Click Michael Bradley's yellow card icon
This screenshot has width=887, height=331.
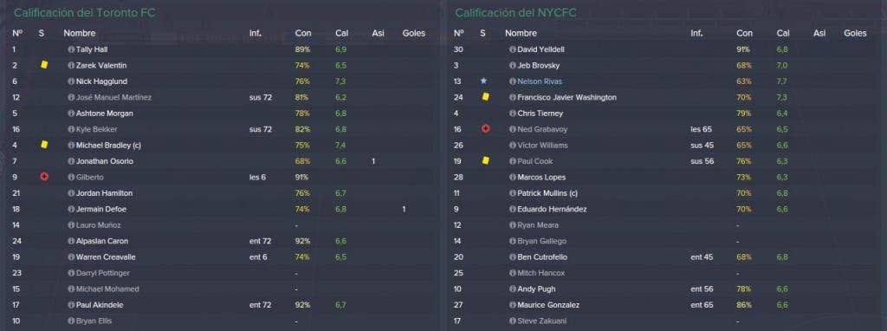tap(44, 146)
